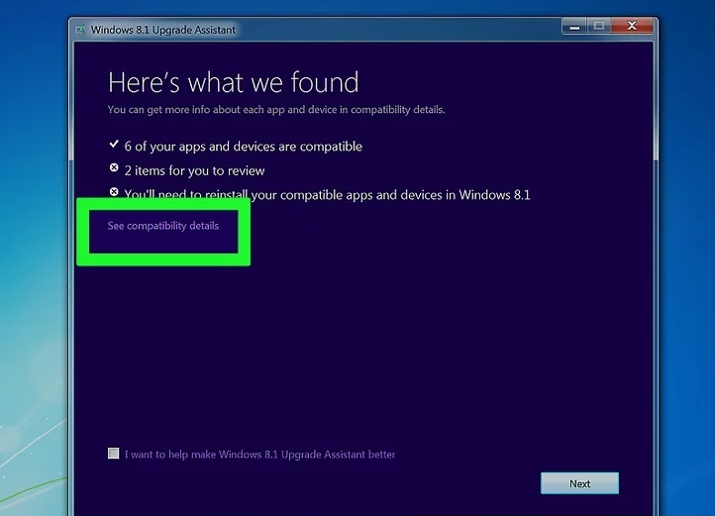715x516 pixels.
Task: Select the '2 items for you to review' line
Action: [194, 170]
